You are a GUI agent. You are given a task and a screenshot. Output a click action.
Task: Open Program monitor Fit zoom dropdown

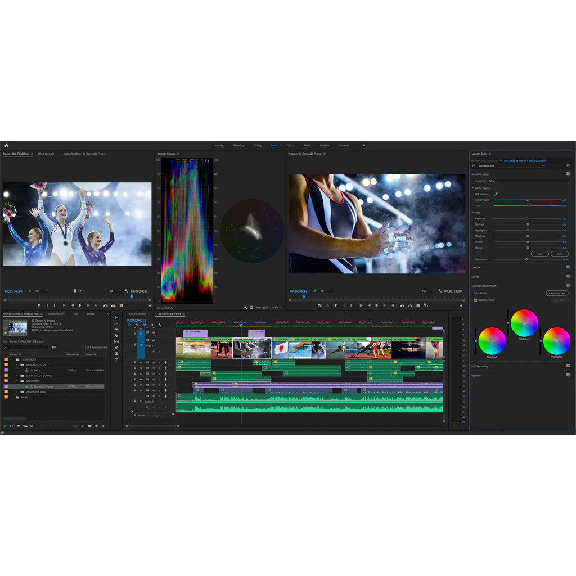(x=327, y=291)
